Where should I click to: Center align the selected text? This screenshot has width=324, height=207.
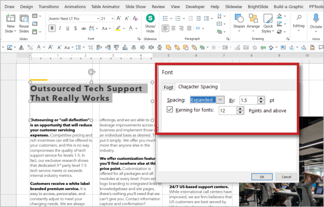point(173,28)
